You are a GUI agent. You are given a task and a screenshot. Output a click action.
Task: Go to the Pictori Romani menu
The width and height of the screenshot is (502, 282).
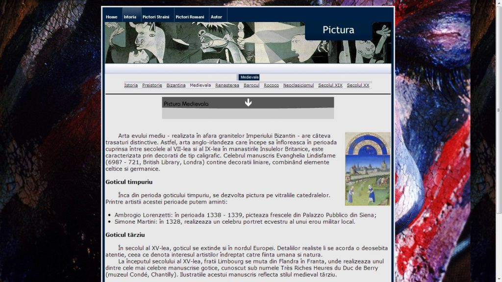tap(190, 17)
